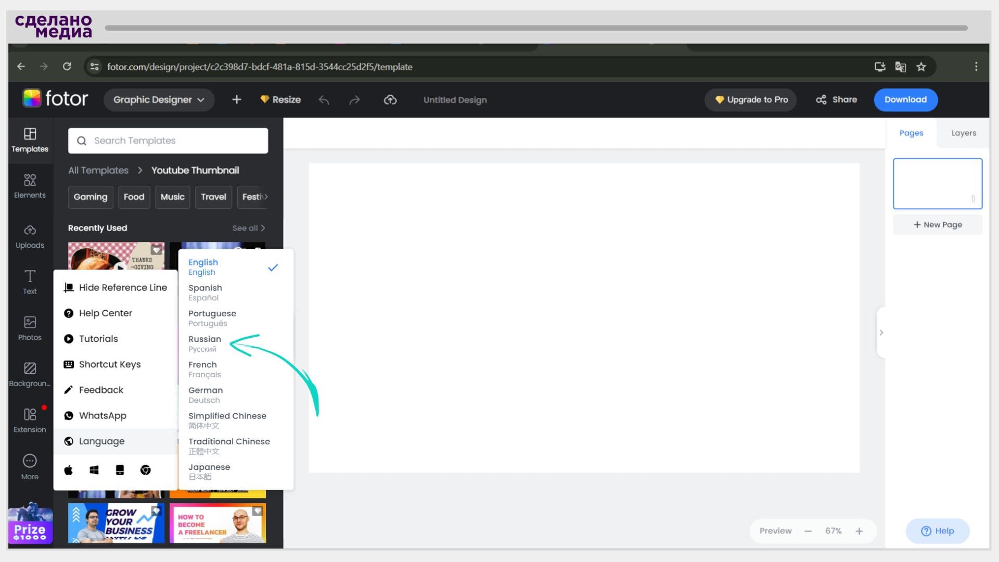Collapse the right panel with chevron
999x562 pixels.
[x=881, y=333]
